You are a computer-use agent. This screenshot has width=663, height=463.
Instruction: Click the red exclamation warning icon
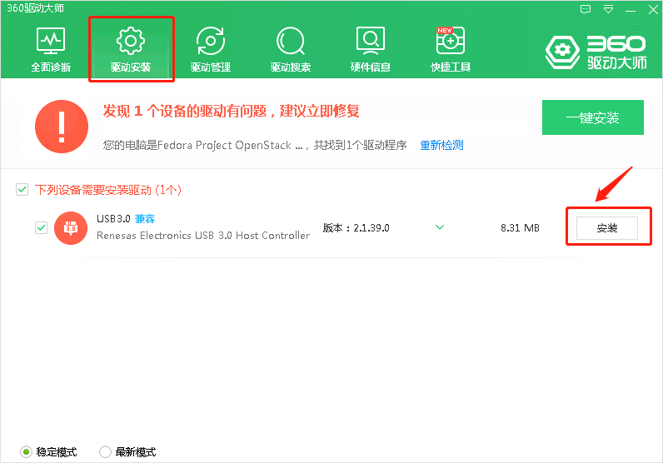[62, 127]
